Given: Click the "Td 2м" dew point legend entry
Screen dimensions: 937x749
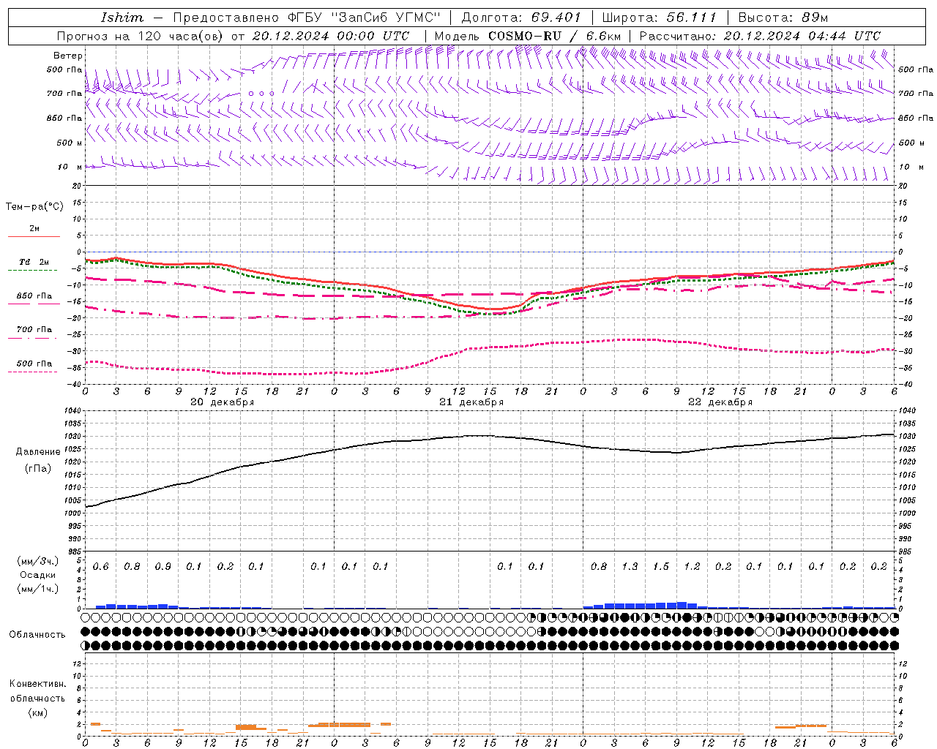Looking at the screenshot, I should [x=34, y=262].
